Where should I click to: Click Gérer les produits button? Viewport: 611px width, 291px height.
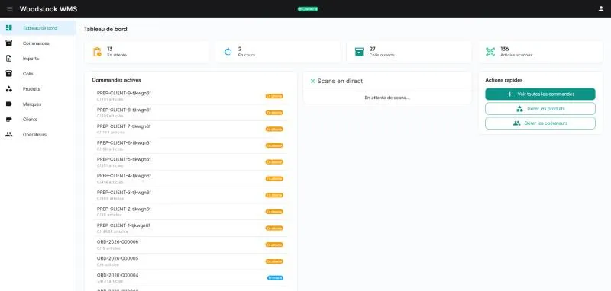pyautogui.click(x=540, y=109)
